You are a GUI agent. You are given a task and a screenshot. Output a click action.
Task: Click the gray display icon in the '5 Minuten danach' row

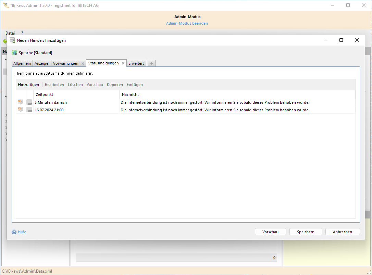tap(29, 102)
